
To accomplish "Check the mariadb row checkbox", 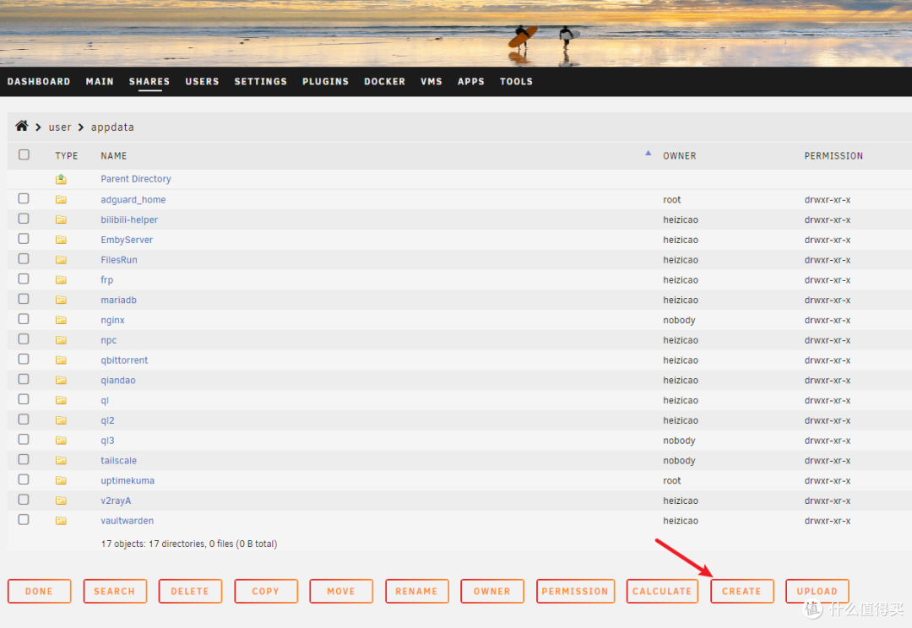I will coord(24,299).
